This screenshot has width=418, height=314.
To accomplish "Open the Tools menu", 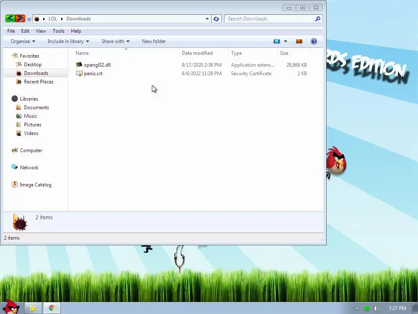I will 58,31.
